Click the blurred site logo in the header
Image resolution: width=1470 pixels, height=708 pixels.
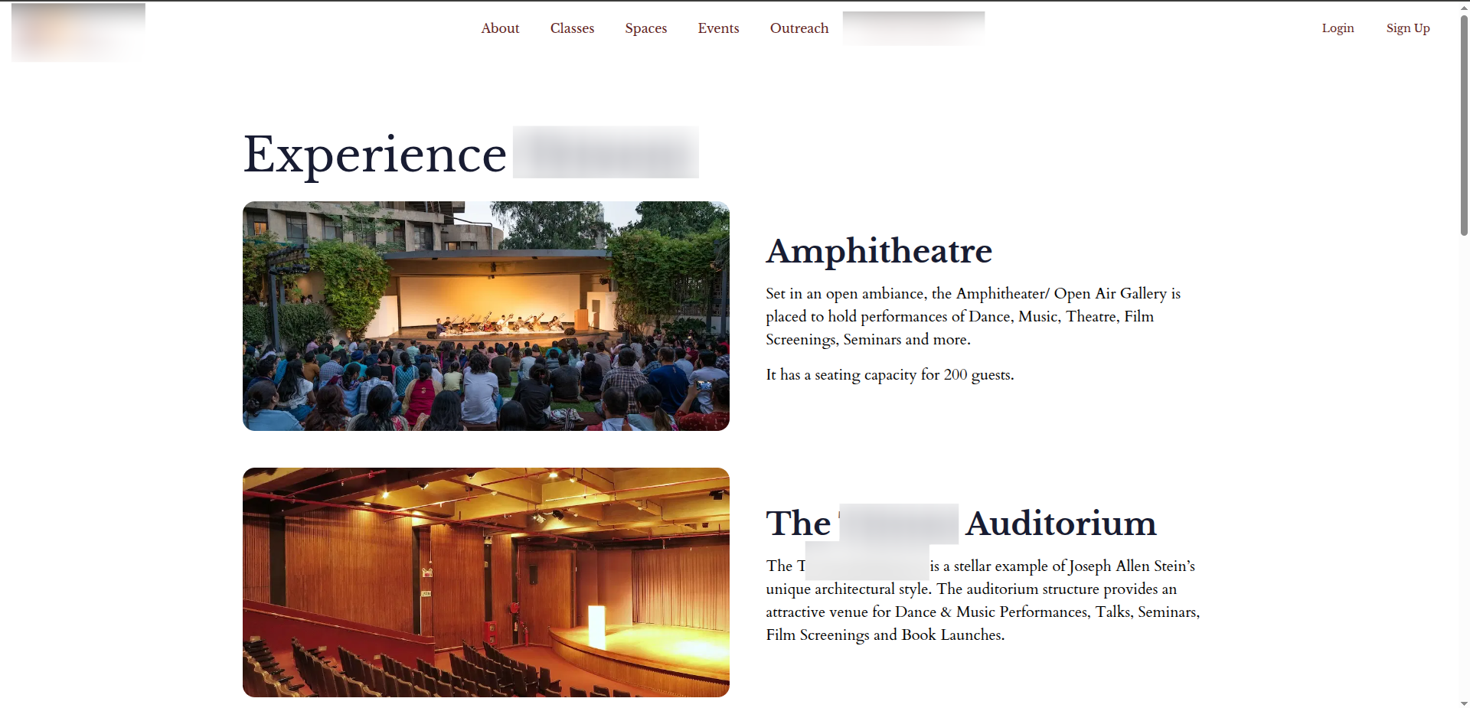(78, 31)
